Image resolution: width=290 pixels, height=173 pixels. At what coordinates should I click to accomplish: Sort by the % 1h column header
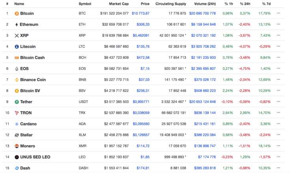229,4
